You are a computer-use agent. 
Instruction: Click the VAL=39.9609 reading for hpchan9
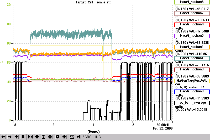click(x=199, y=76)
